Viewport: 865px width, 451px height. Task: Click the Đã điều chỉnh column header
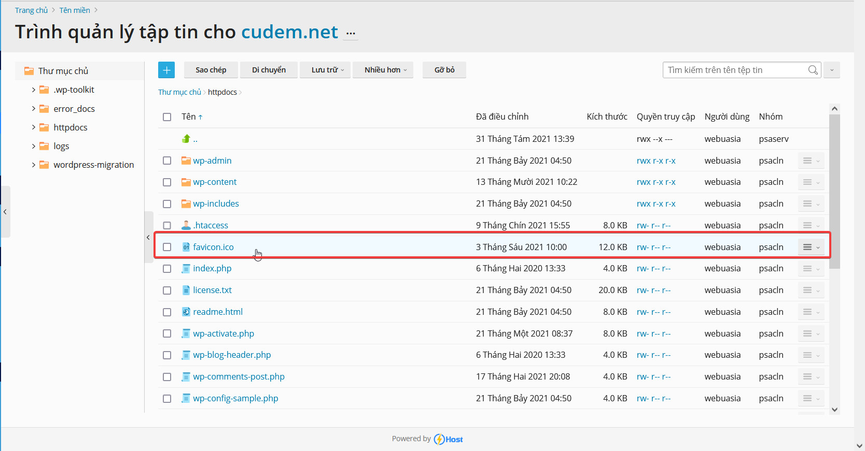tap(502, 117)
